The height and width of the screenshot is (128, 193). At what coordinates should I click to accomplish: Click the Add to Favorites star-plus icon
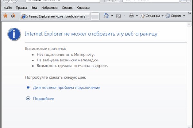13,15
